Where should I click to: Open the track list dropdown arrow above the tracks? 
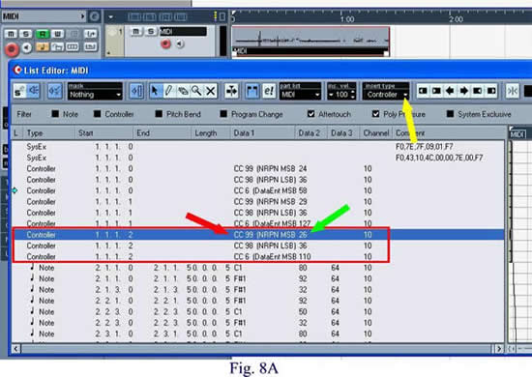[x=110, y=16]
